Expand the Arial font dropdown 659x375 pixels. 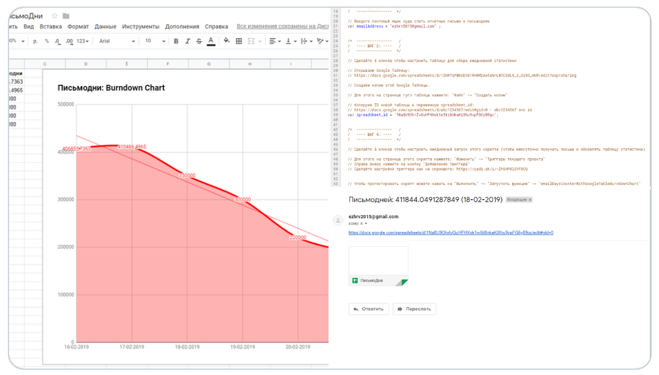pos(117,41)
